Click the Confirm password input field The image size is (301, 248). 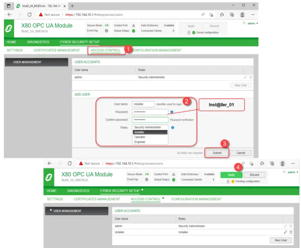150,120
